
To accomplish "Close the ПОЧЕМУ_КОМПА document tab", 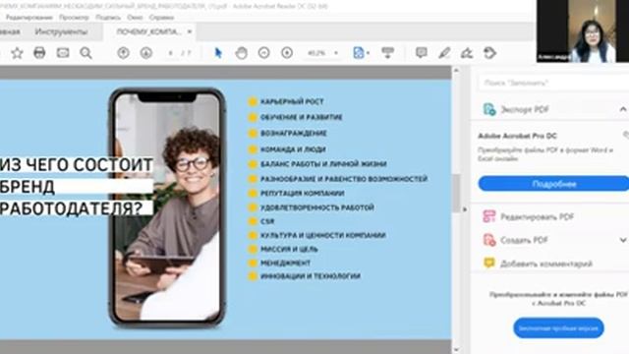I will [190, 31].
